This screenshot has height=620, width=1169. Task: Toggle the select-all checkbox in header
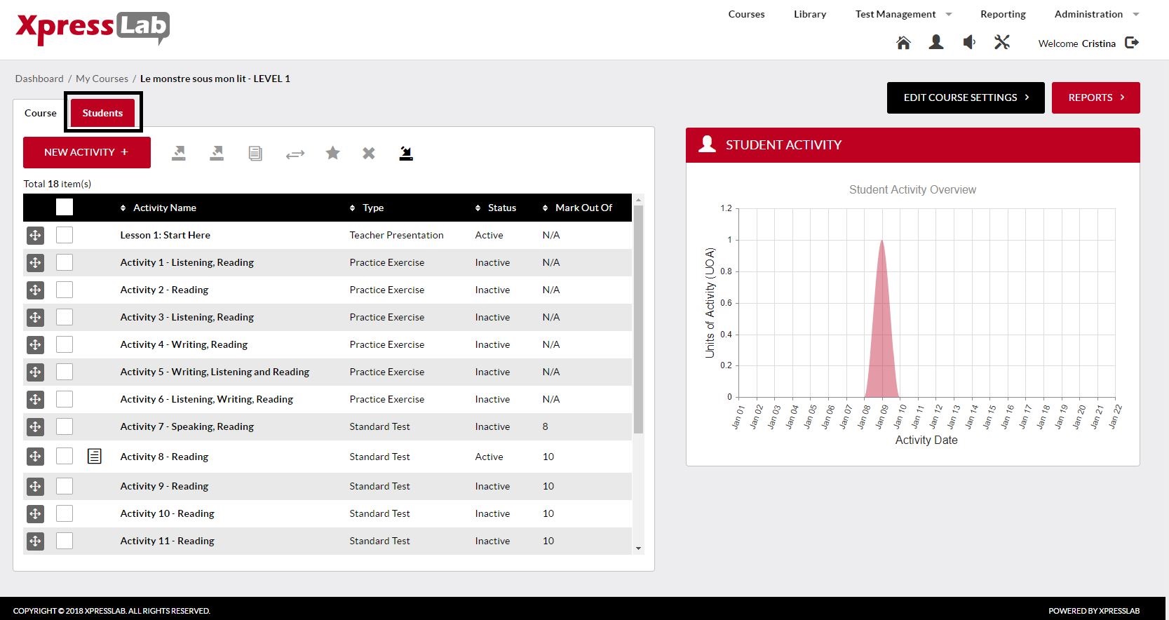(x=65, y=207)
